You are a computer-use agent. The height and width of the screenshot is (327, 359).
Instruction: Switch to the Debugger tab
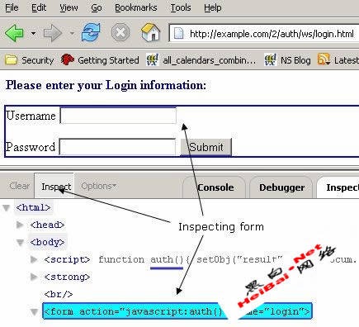click(x=281, y=187)
